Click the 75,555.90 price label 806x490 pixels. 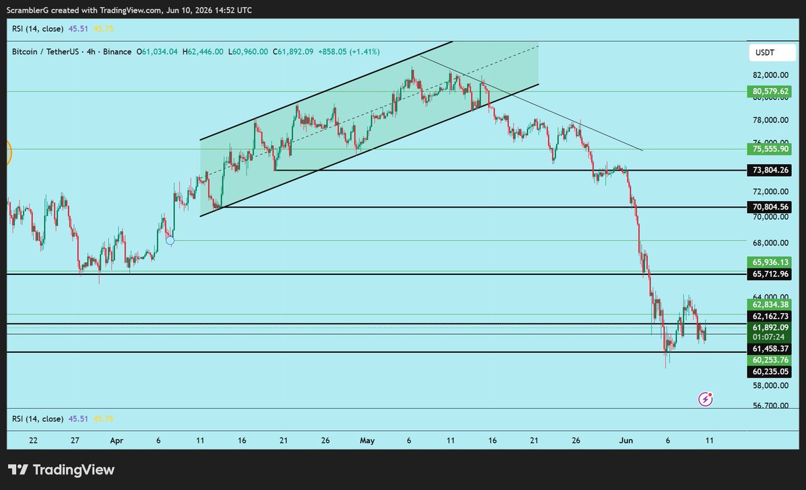click(770, 149)
